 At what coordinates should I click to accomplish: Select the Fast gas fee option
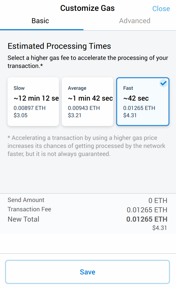point(143,102)
